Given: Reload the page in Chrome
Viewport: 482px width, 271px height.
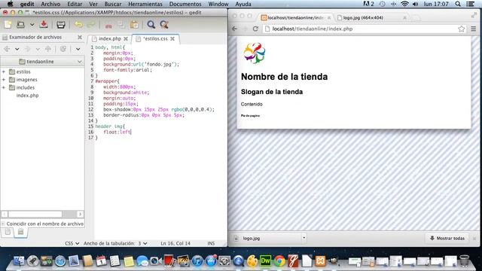Looking at the screenshot, I should point(255,29).
